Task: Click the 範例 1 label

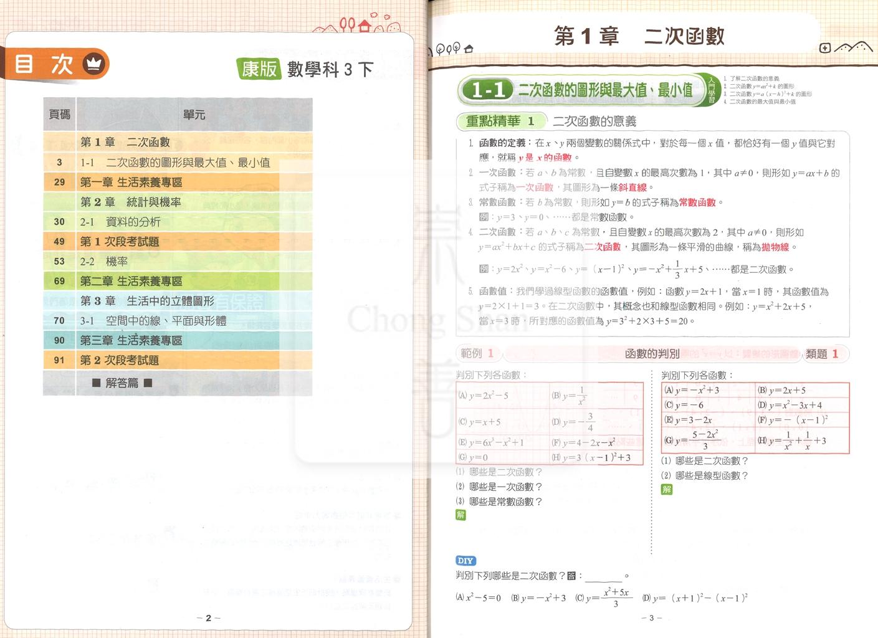Action: 477,353
